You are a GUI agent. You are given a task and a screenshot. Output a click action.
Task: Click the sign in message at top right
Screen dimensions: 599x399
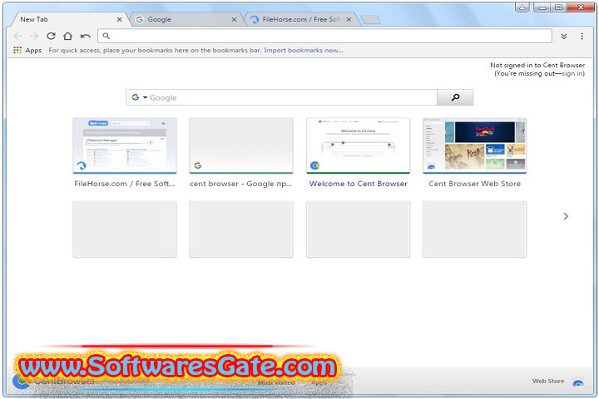pos(537,69)
